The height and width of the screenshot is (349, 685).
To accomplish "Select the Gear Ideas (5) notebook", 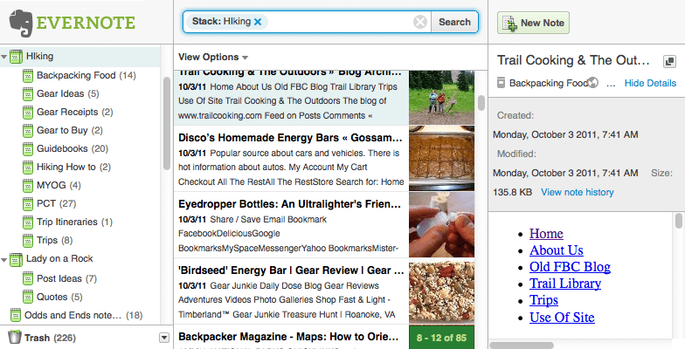I will 68,94.
